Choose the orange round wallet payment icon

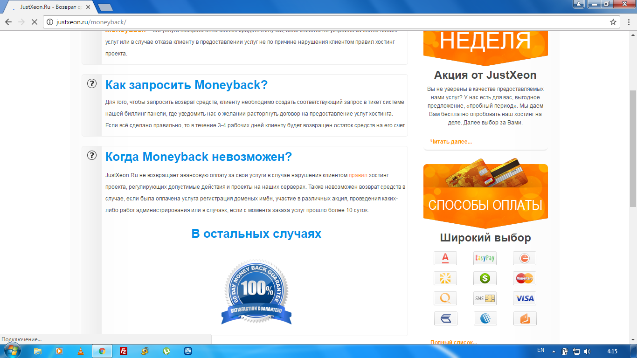pyautogui.click(x=525, y=258)
